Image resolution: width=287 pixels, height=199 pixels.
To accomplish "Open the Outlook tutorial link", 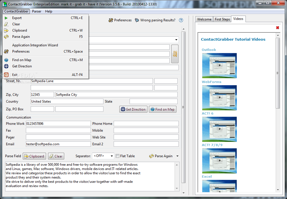I will (209, 50).
